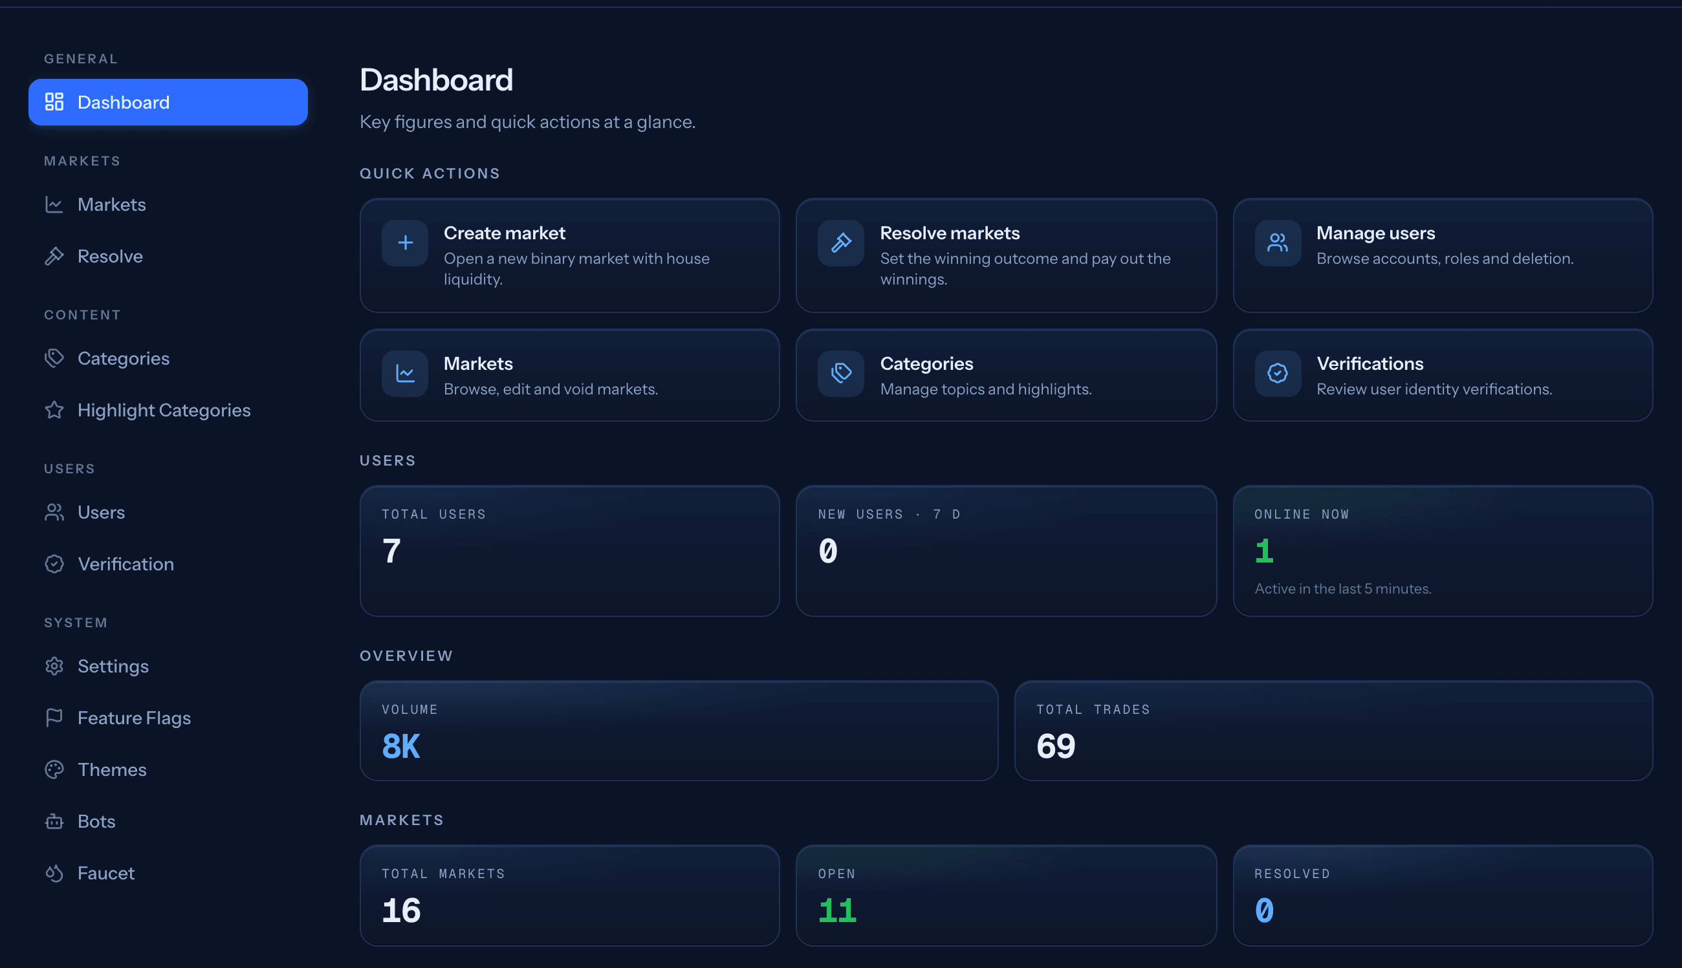Open Highlight Categories in sidebar
This screenshot has width=1682, height=968.
click(168, 410)
